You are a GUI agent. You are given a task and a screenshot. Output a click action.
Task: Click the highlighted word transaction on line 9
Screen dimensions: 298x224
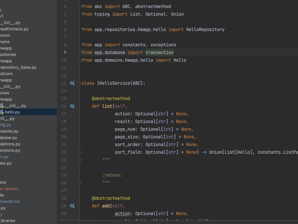tap(159, 53)
